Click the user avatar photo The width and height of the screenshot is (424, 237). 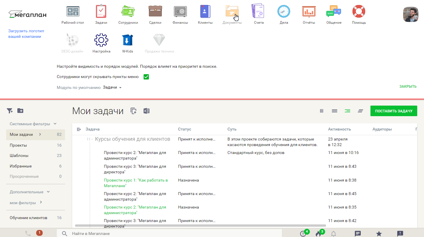(410, 14)
